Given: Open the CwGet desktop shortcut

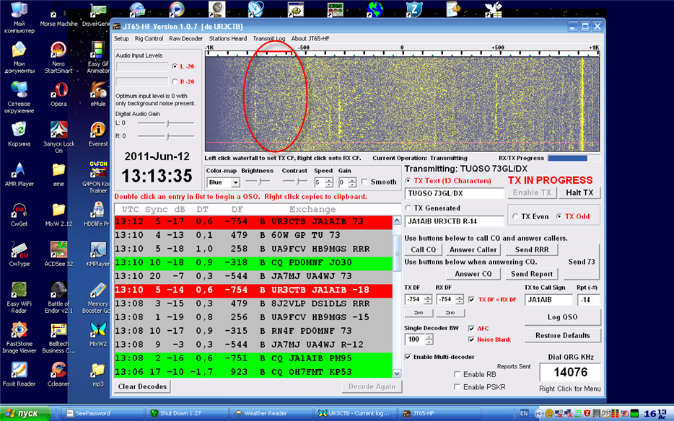Looking at the screenshot, I should pos(19,214).
